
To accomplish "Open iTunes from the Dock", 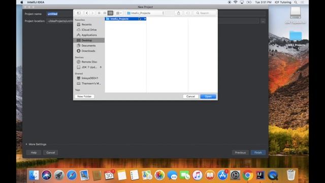I will coord(198,175).
